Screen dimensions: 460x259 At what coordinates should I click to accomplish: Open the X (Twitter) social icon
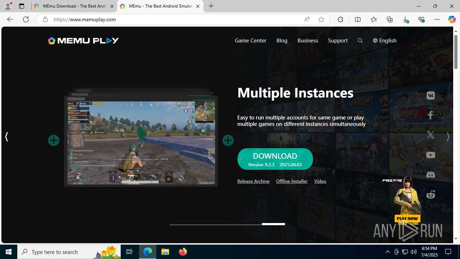click(431, 135)
